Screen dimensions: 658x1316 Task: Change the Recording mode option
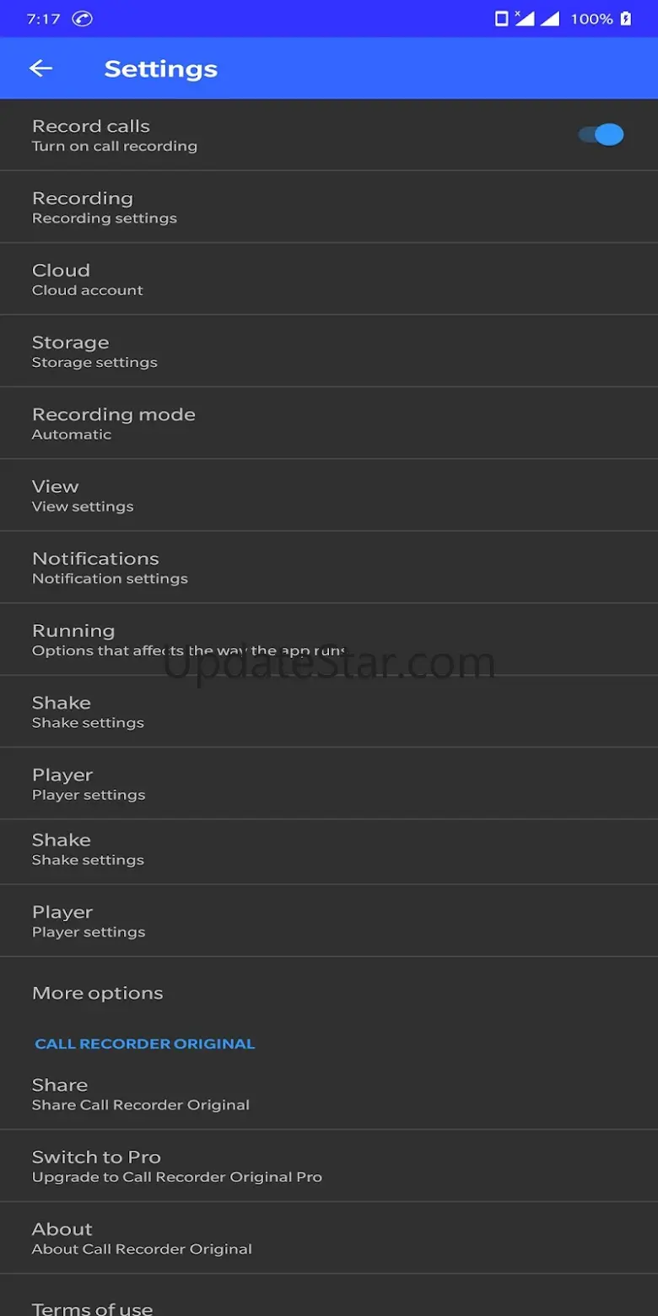click(329, 423)
